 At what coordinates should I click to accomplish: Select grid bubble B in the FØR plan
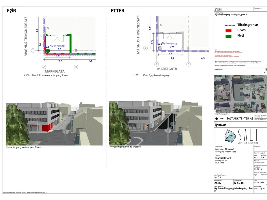[x=76, y=67]
